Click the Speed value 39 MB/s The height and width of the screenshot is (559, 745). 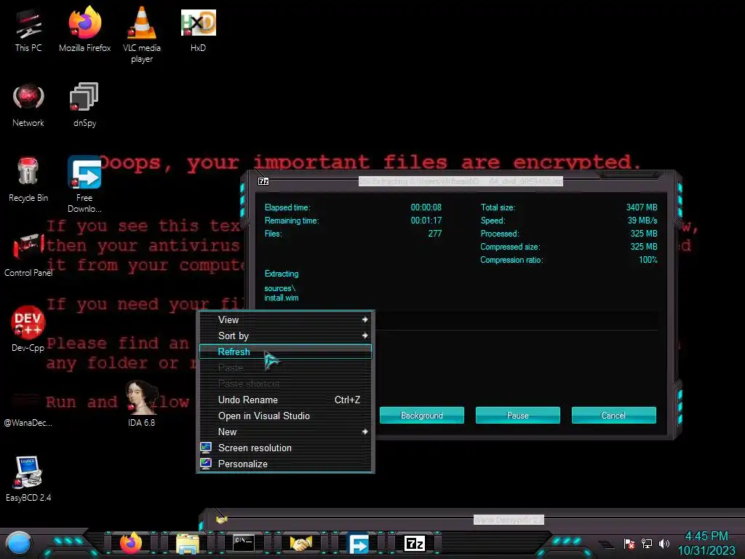pos(642,221)
